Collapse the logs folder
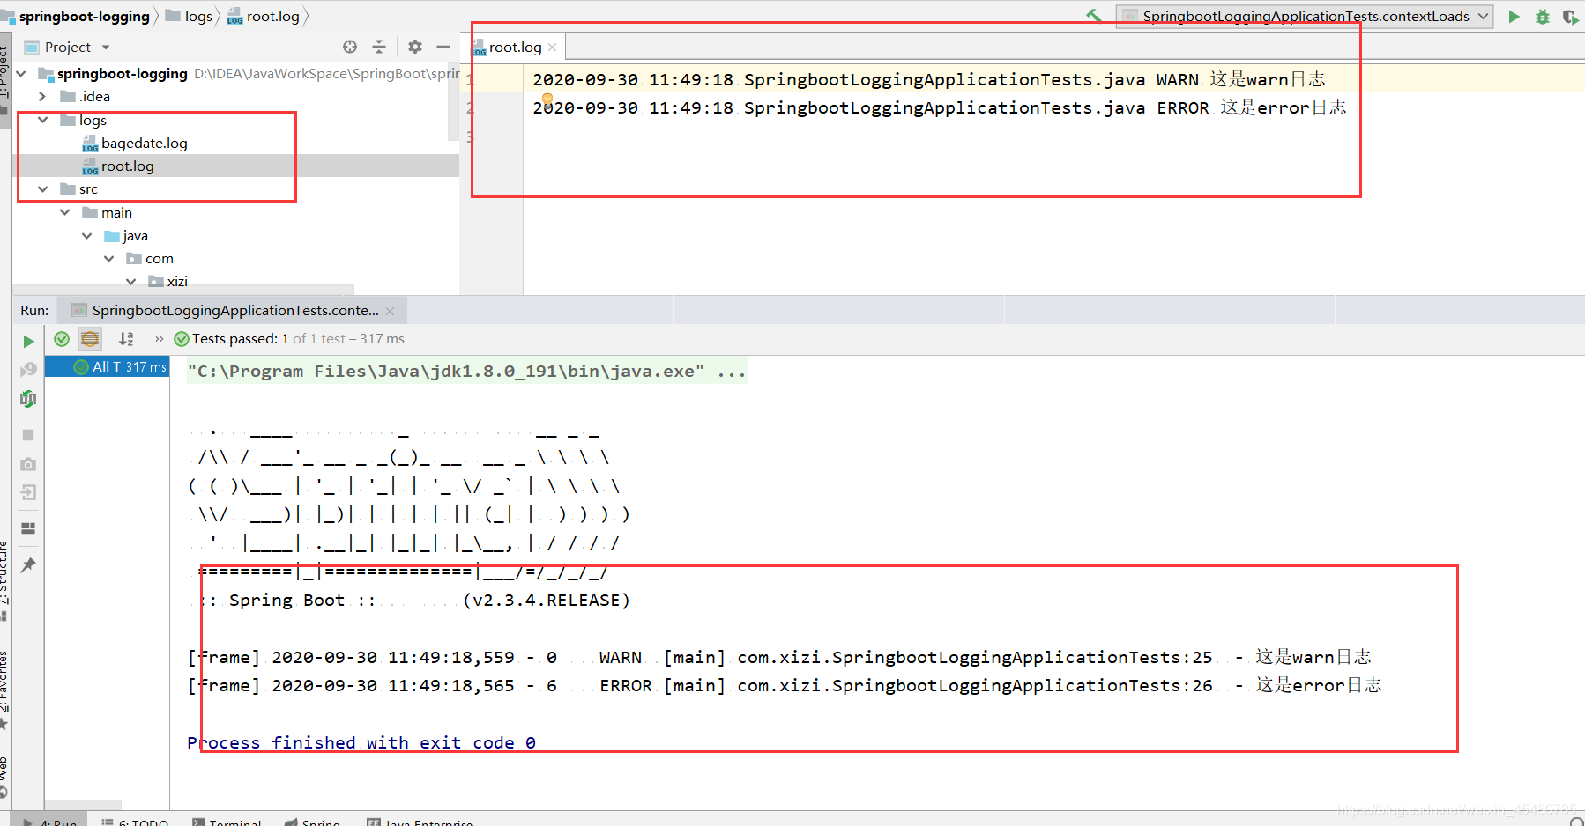Screen dimensions: 1585x826 tap(42, 120)
